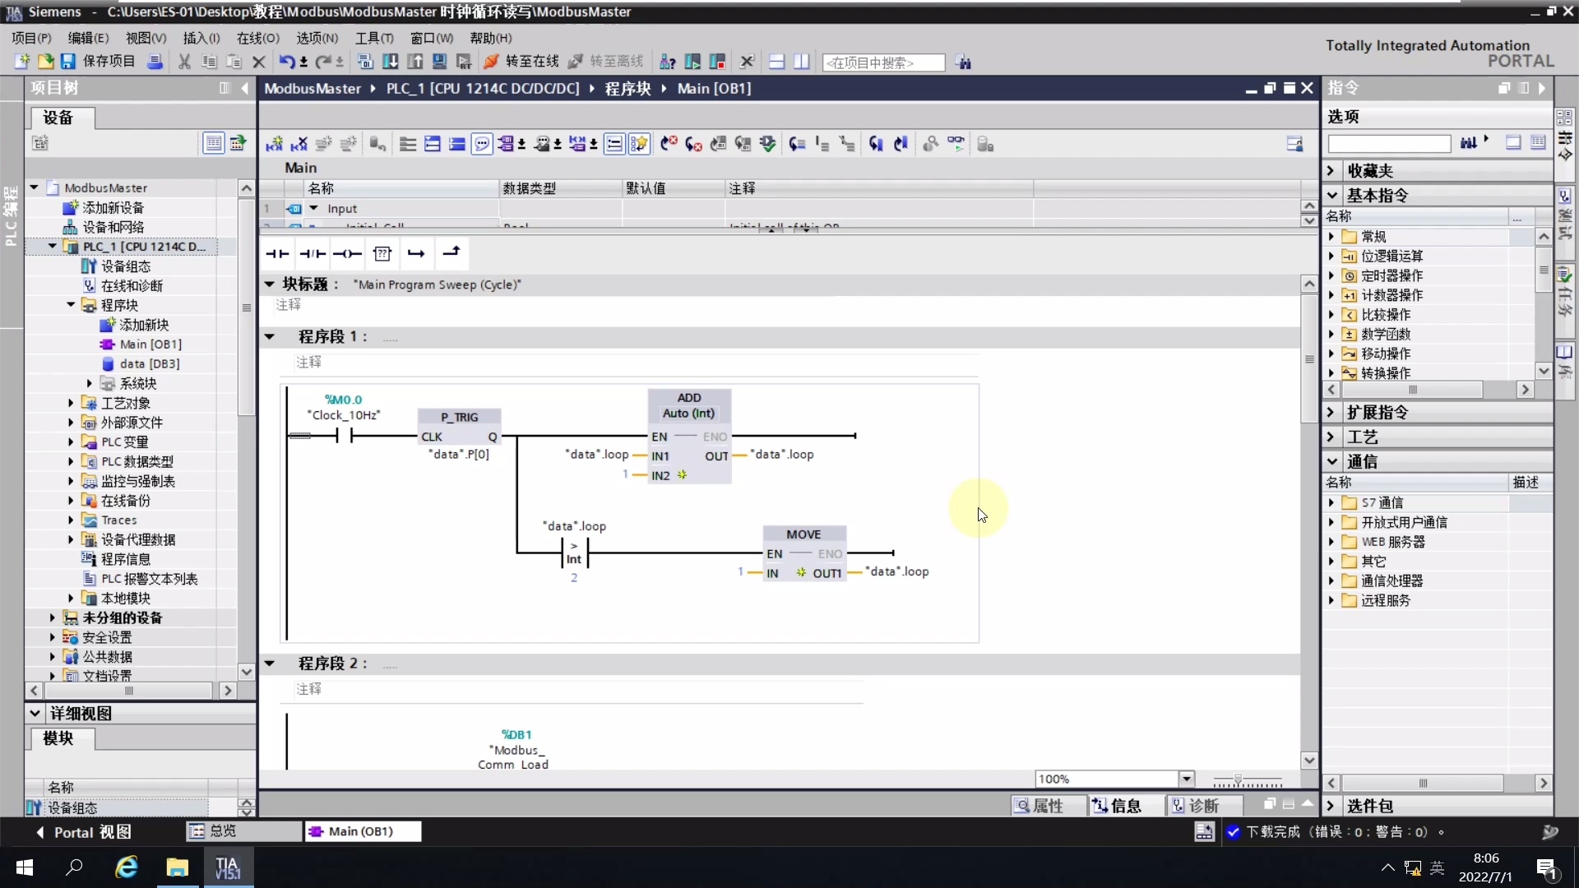
Task: Start the download to device action
Action: [x=391, y=62]
